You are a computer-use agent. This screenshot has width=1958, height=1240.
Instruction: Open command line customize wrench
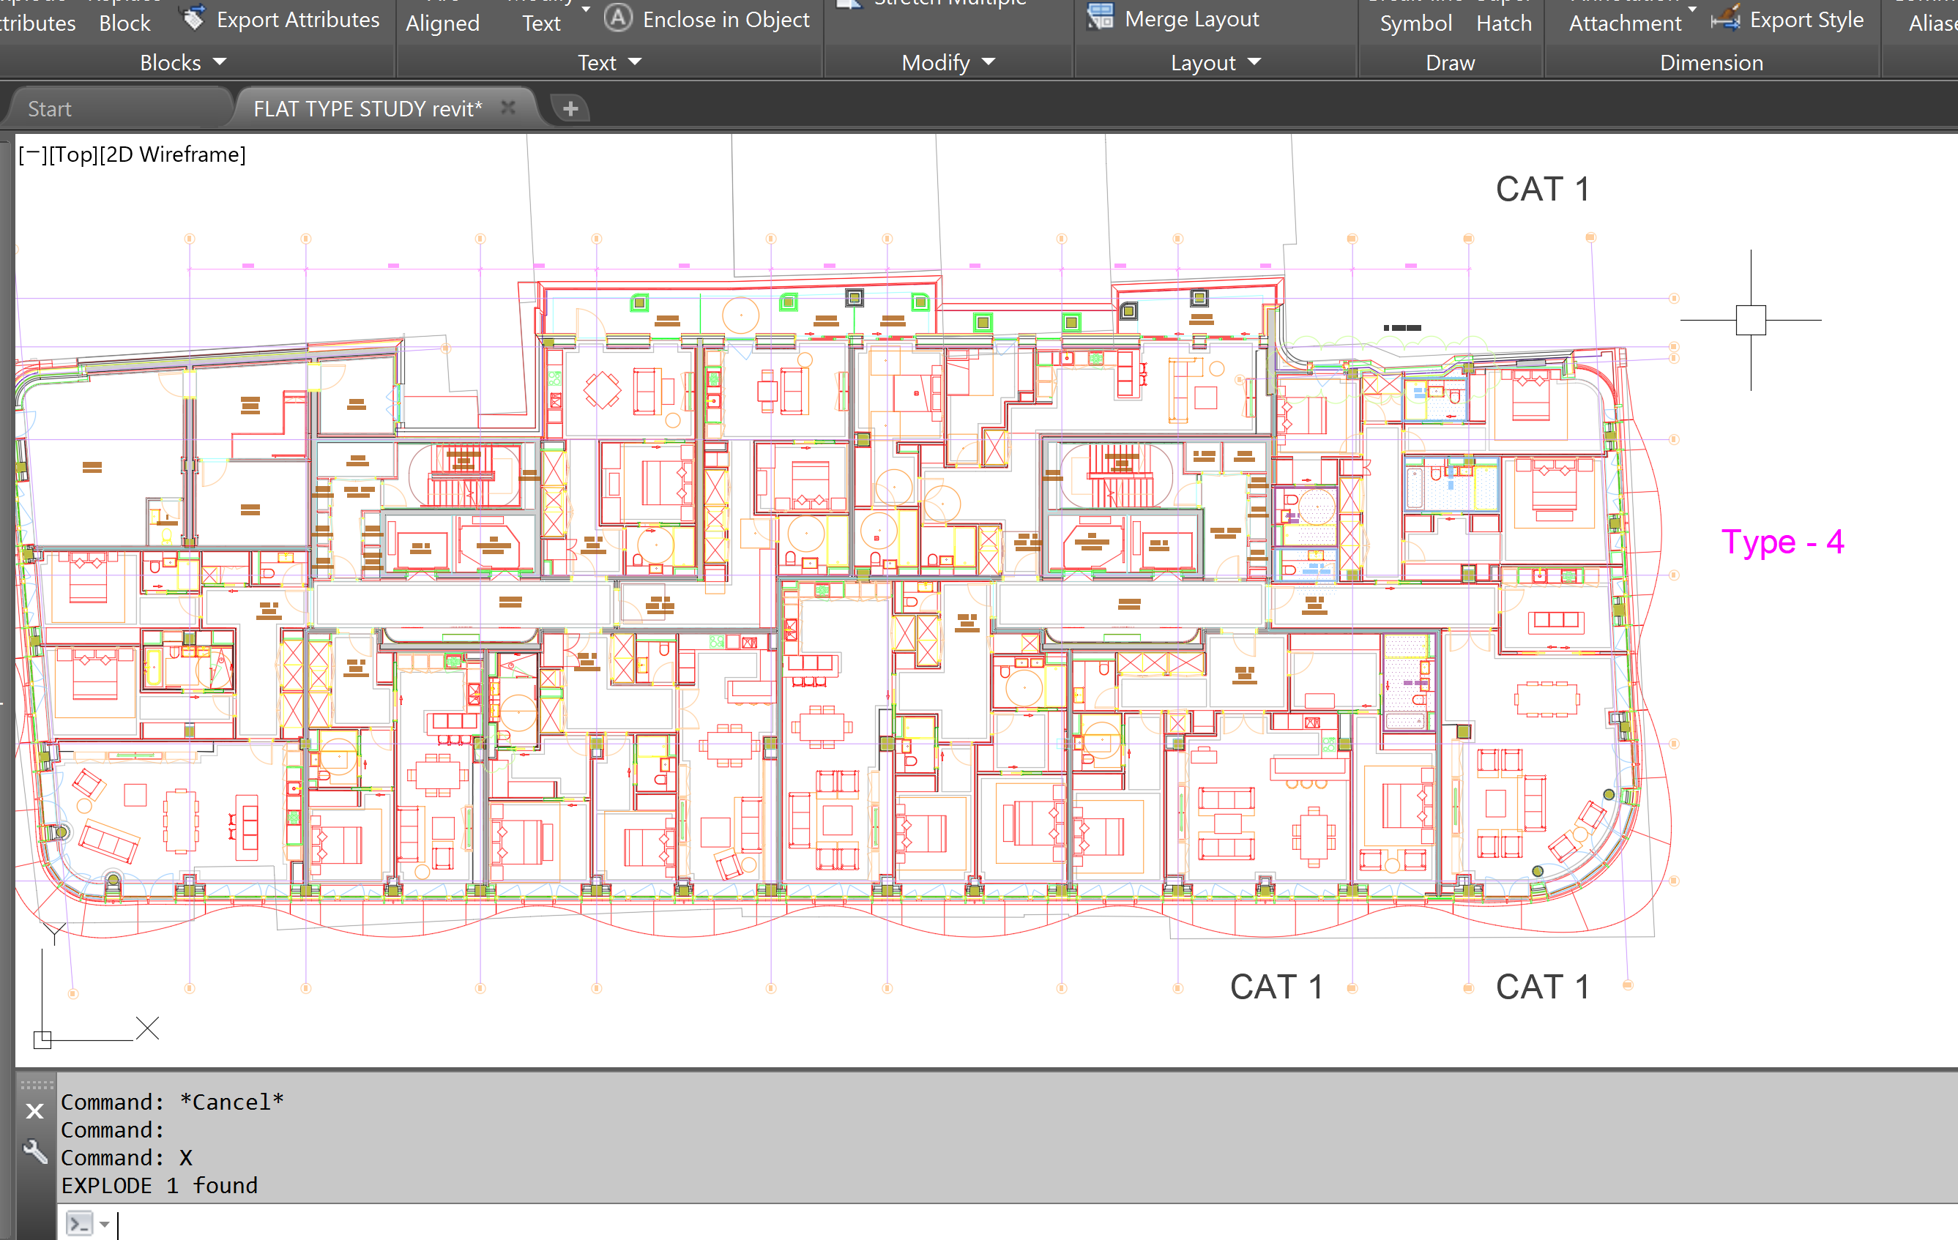click(x=35, y=1151)
